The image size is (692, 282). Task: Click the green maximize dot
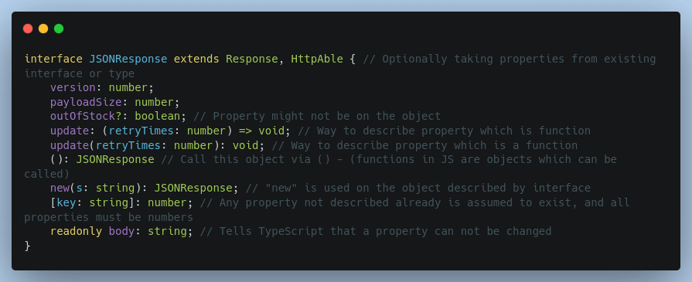[59, 29]
